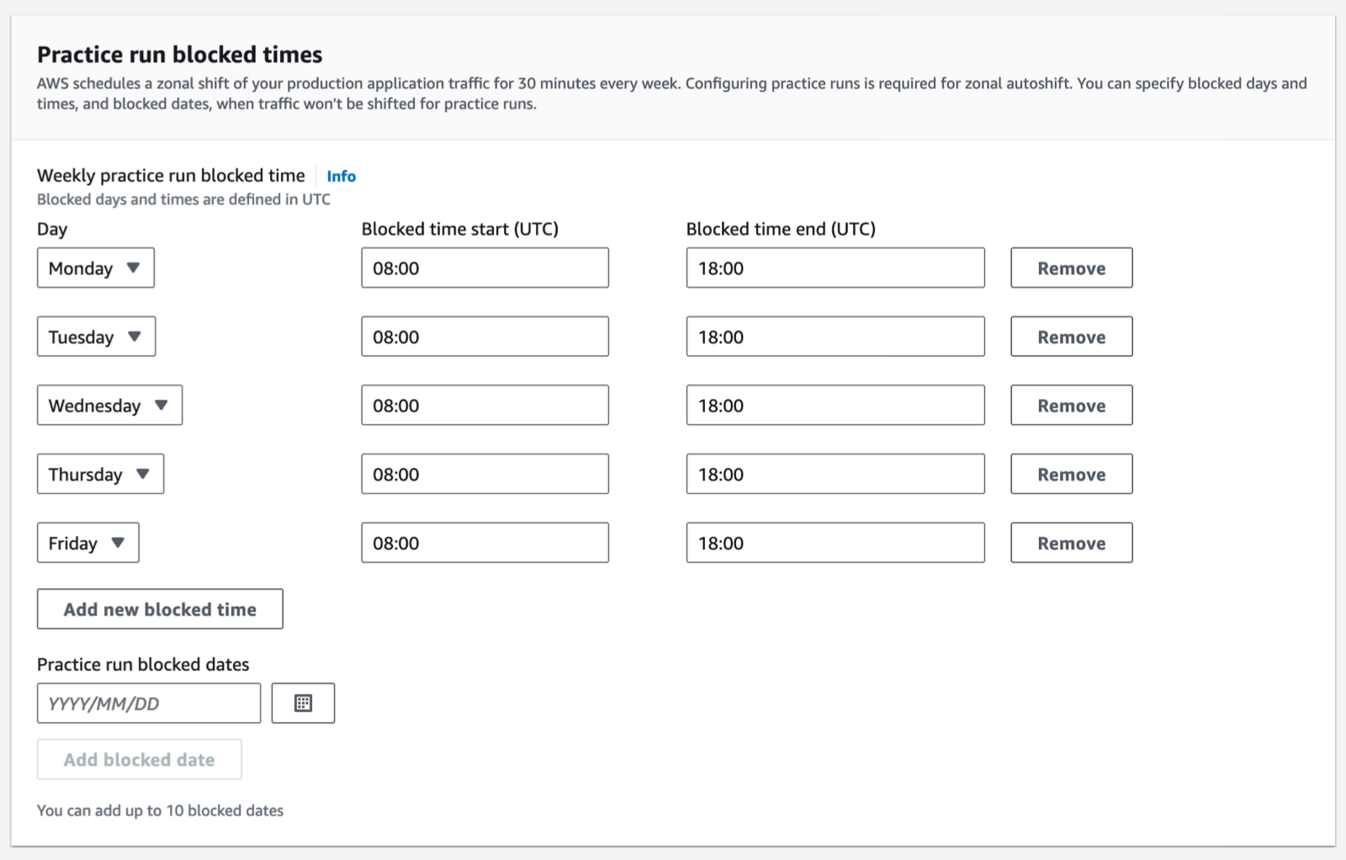Click the 'You can add up to 10 blocked dates' note
Screen dimensions: 1346x860
tap(161, 810)
